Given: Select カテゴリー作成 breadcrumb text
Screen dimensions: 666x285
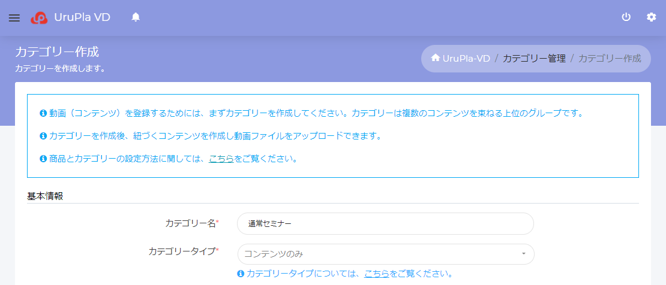Looking at the screenshot, I should (610, 59).
